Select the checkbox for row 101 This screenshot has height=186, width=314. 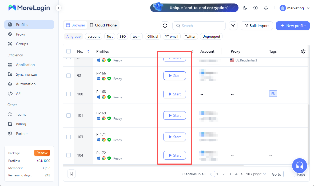coord(69,115)
